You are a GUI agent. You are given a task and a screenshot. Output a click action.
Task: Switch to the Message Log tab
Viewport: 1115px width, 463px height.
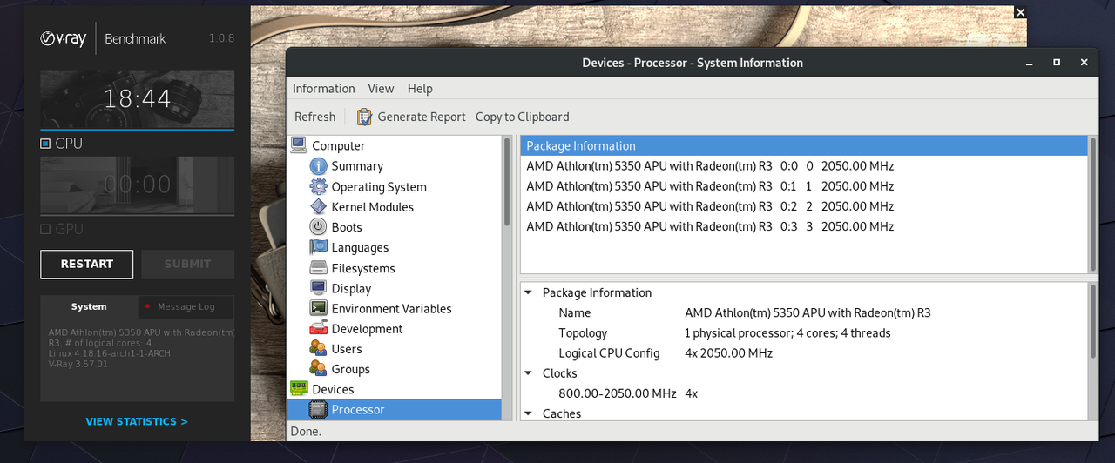(x=186, y=306)
